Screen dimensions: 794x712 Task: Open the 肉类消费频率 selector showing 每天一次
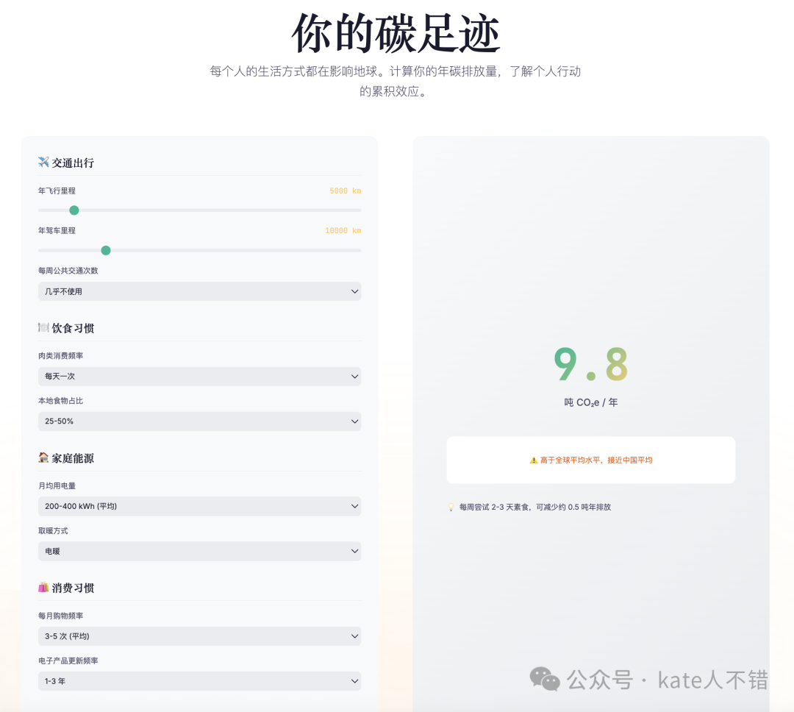pos(199,376)
